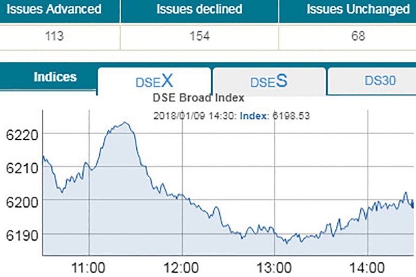
Task: Open the DSES index tab
Action: click(269, 81)
